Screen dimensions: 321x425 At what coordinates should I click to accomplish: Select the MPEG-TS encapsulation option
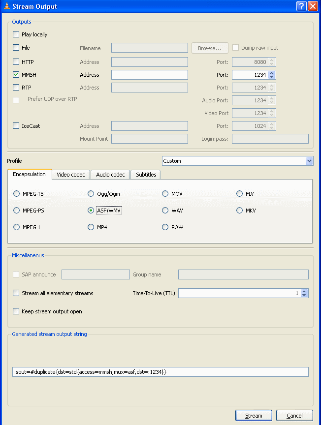tap(17, 193)
